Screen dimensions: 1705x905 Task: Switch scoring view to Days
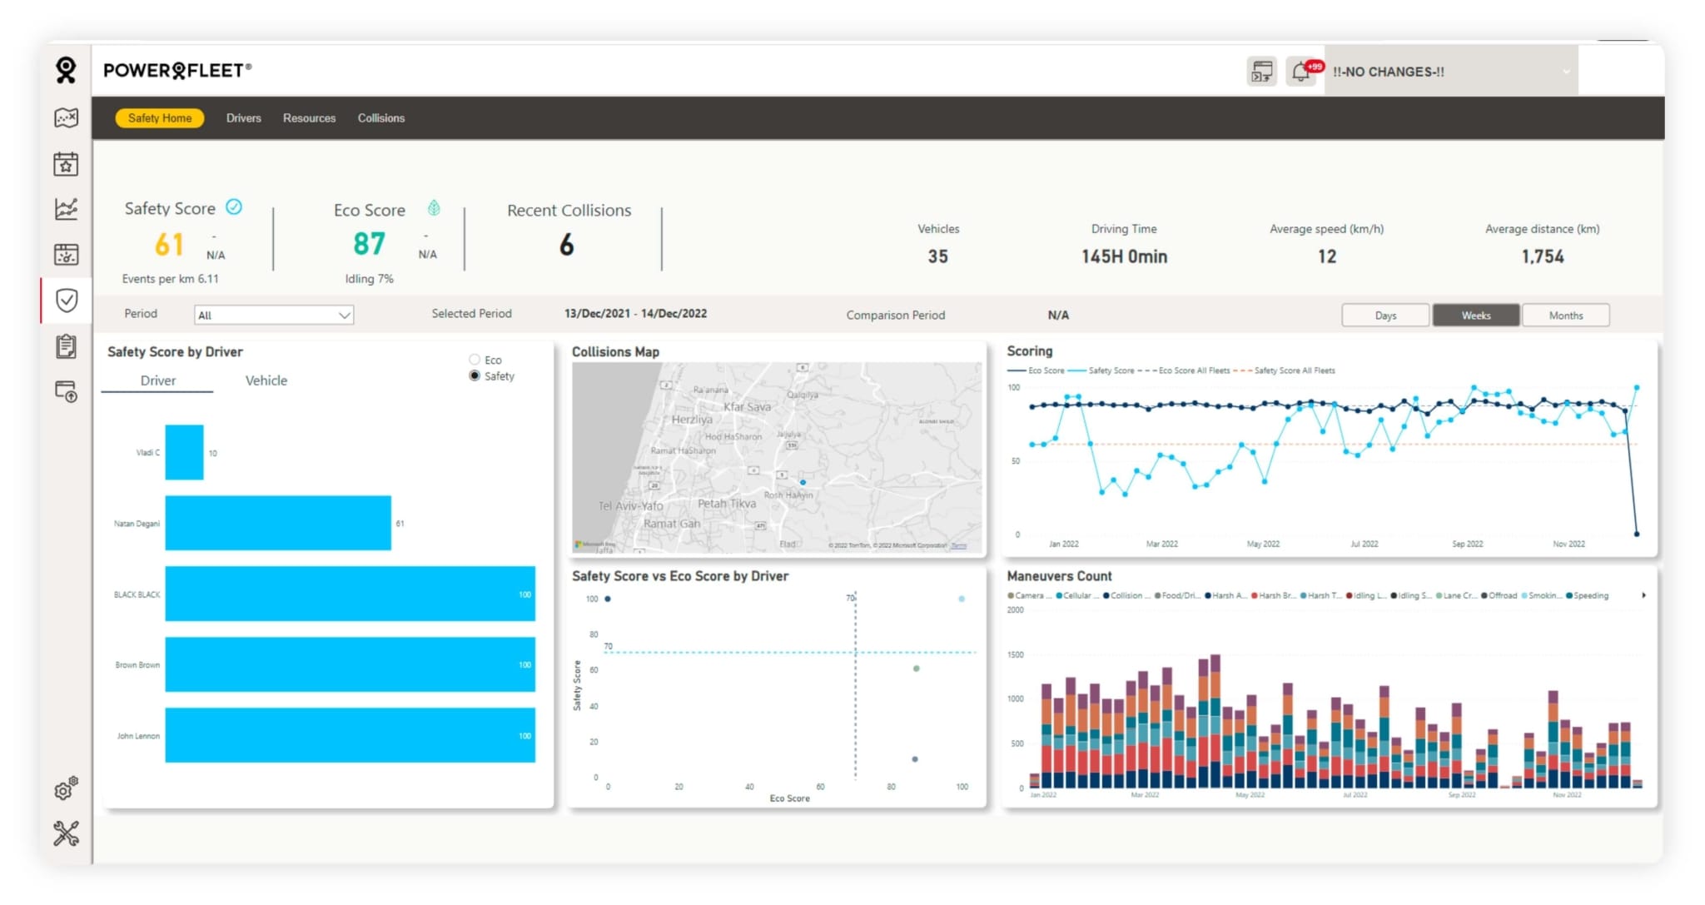tap(1384, 315)
